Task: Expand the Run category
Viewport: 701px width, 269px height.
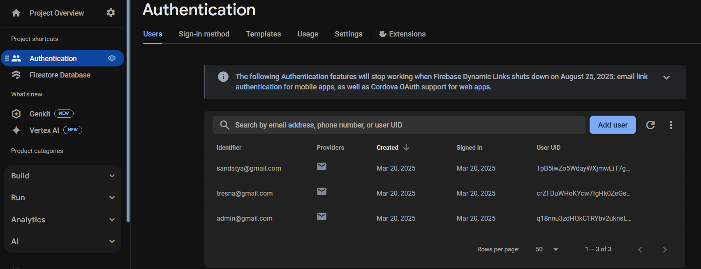Action: click(x=62, y=198)
